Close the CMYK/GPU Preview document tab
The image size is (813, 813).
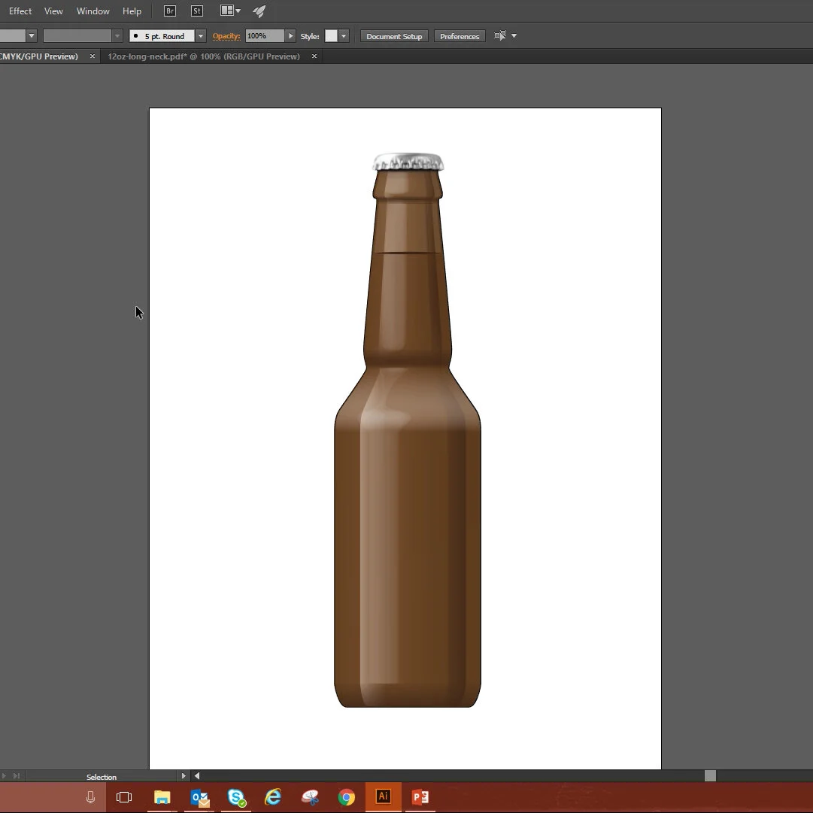point(93,56)
